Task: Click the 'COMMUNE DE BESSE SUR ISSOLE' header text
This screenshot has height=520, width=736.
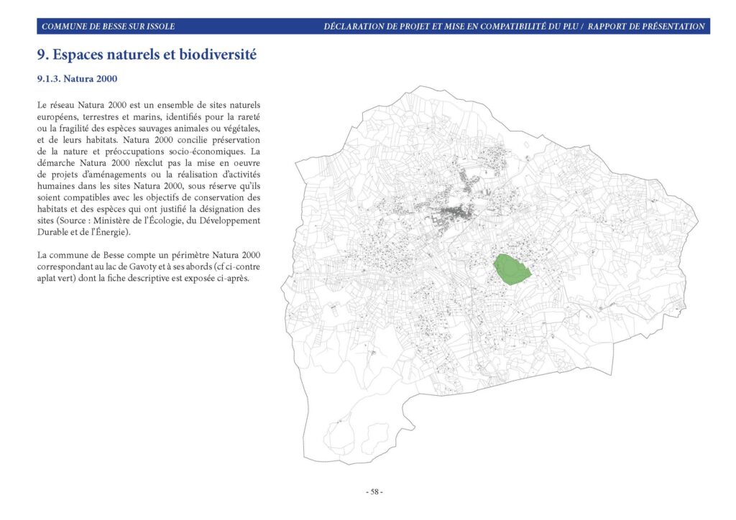Action: coord(108,27)
